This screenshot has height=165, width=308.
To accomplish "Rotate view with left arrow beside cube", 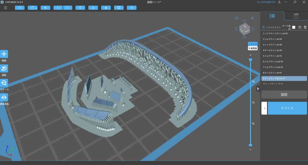I will pos(236,29).
